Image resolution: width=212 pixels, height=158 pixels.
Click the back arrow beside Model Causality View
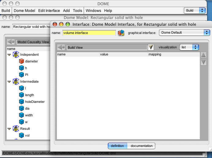tap(11, 42)
